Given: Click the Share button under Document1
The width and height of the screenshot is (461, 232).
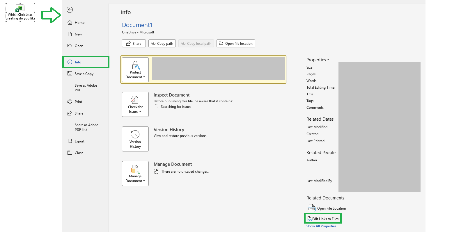Looking at the screenshot, I should coord(134,43).
